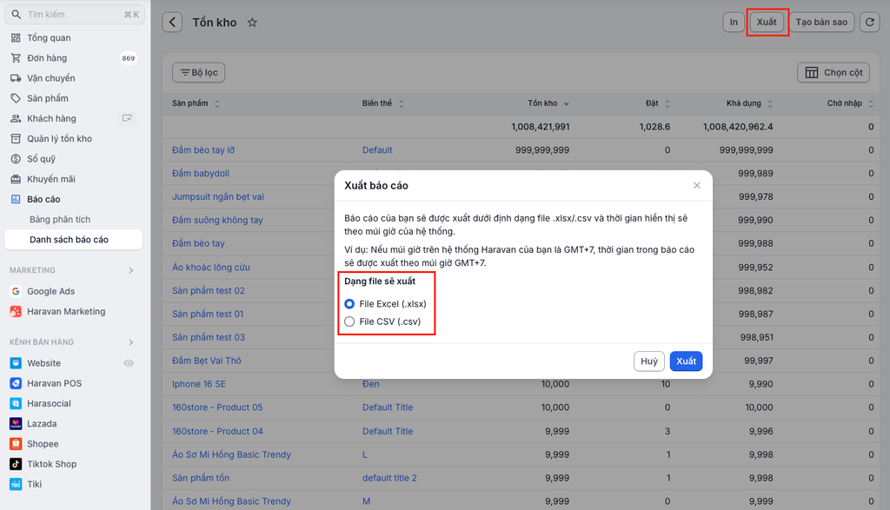
Task: Click the refresh icon in top toolbar
Action: (x=869, y=23)
